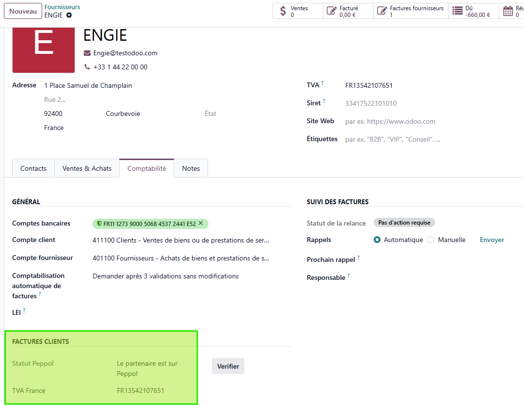Open Dû -660,00 € stat button
This screenshot has height=405, width=524.
[x=474, y=11]
